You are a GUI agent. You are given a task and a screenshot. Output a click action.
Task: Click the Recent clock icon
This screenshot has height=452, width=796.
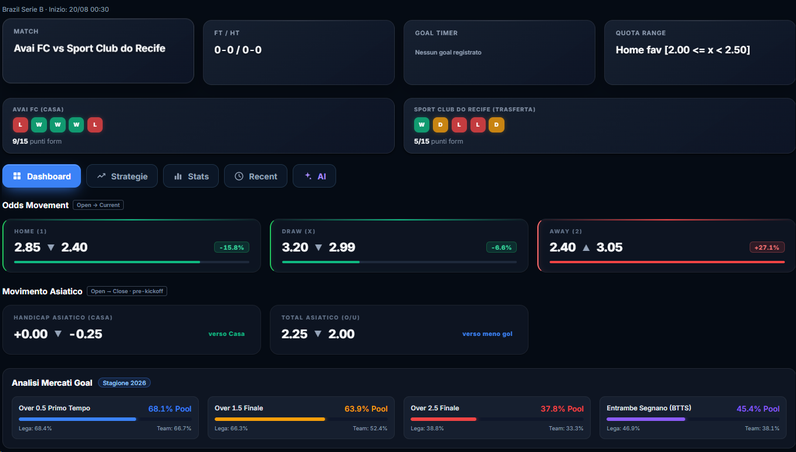(239, 176)
